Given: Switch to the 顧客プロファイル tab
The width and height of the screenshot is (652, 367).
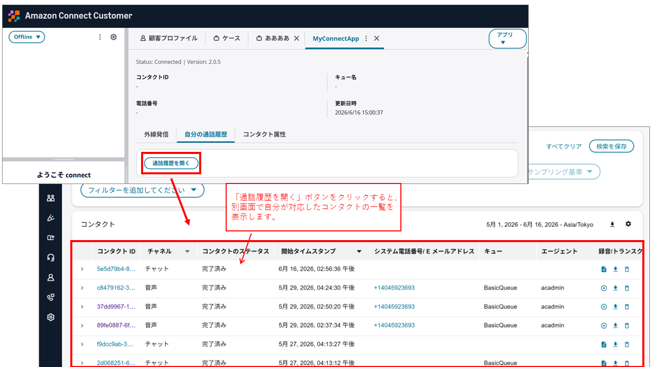Looking at the screenshot, I should pos(169,38).
